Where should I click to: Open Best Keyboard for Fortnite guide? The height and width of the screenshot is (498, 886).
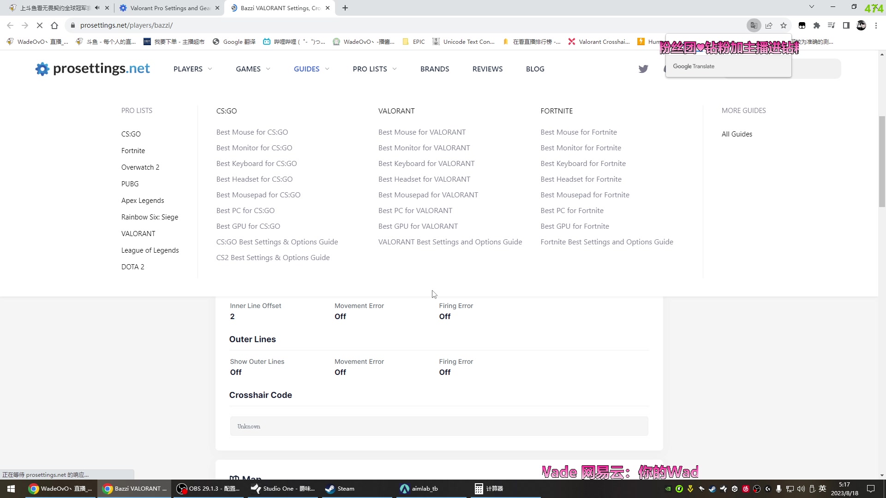[x=583, y=164]
